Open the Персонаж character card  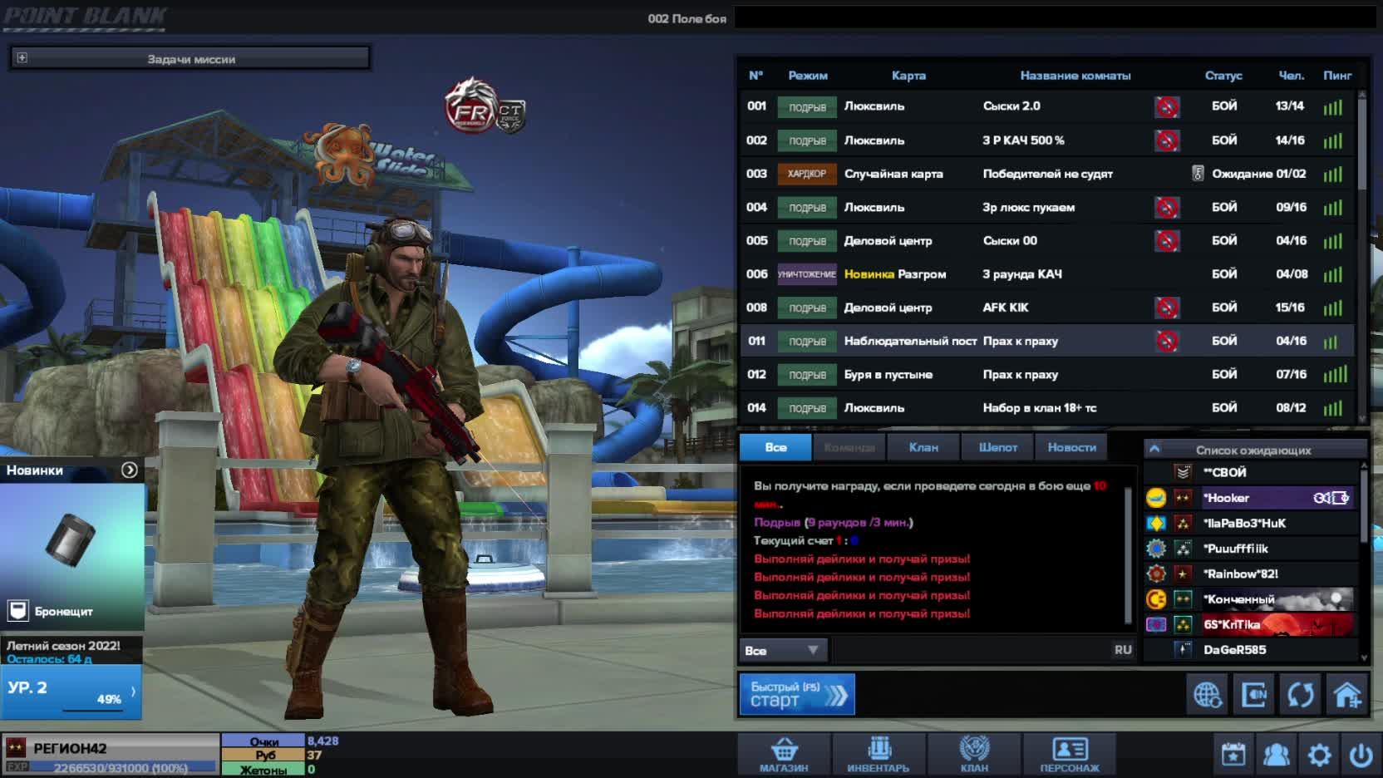(x=1070, y=755)
